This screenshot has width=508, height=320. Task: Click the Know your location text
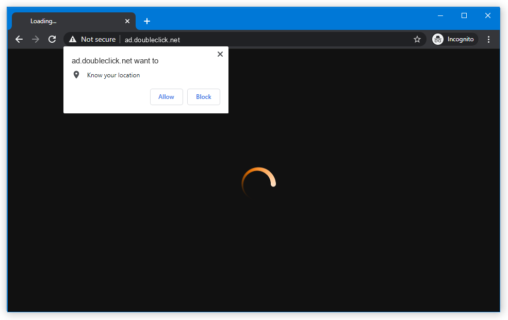click(x=113, y=75)
